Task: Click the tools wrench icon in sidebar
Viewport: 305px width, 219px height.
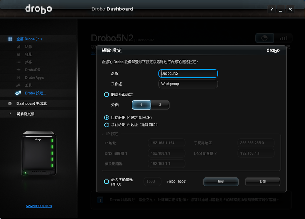Action: point(18,85)
